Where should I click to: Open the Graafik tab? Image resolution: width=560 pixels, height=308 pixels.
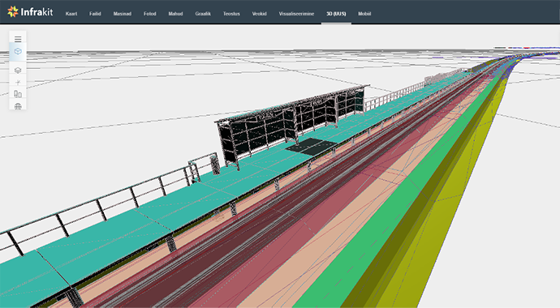(x=203, y=14)
